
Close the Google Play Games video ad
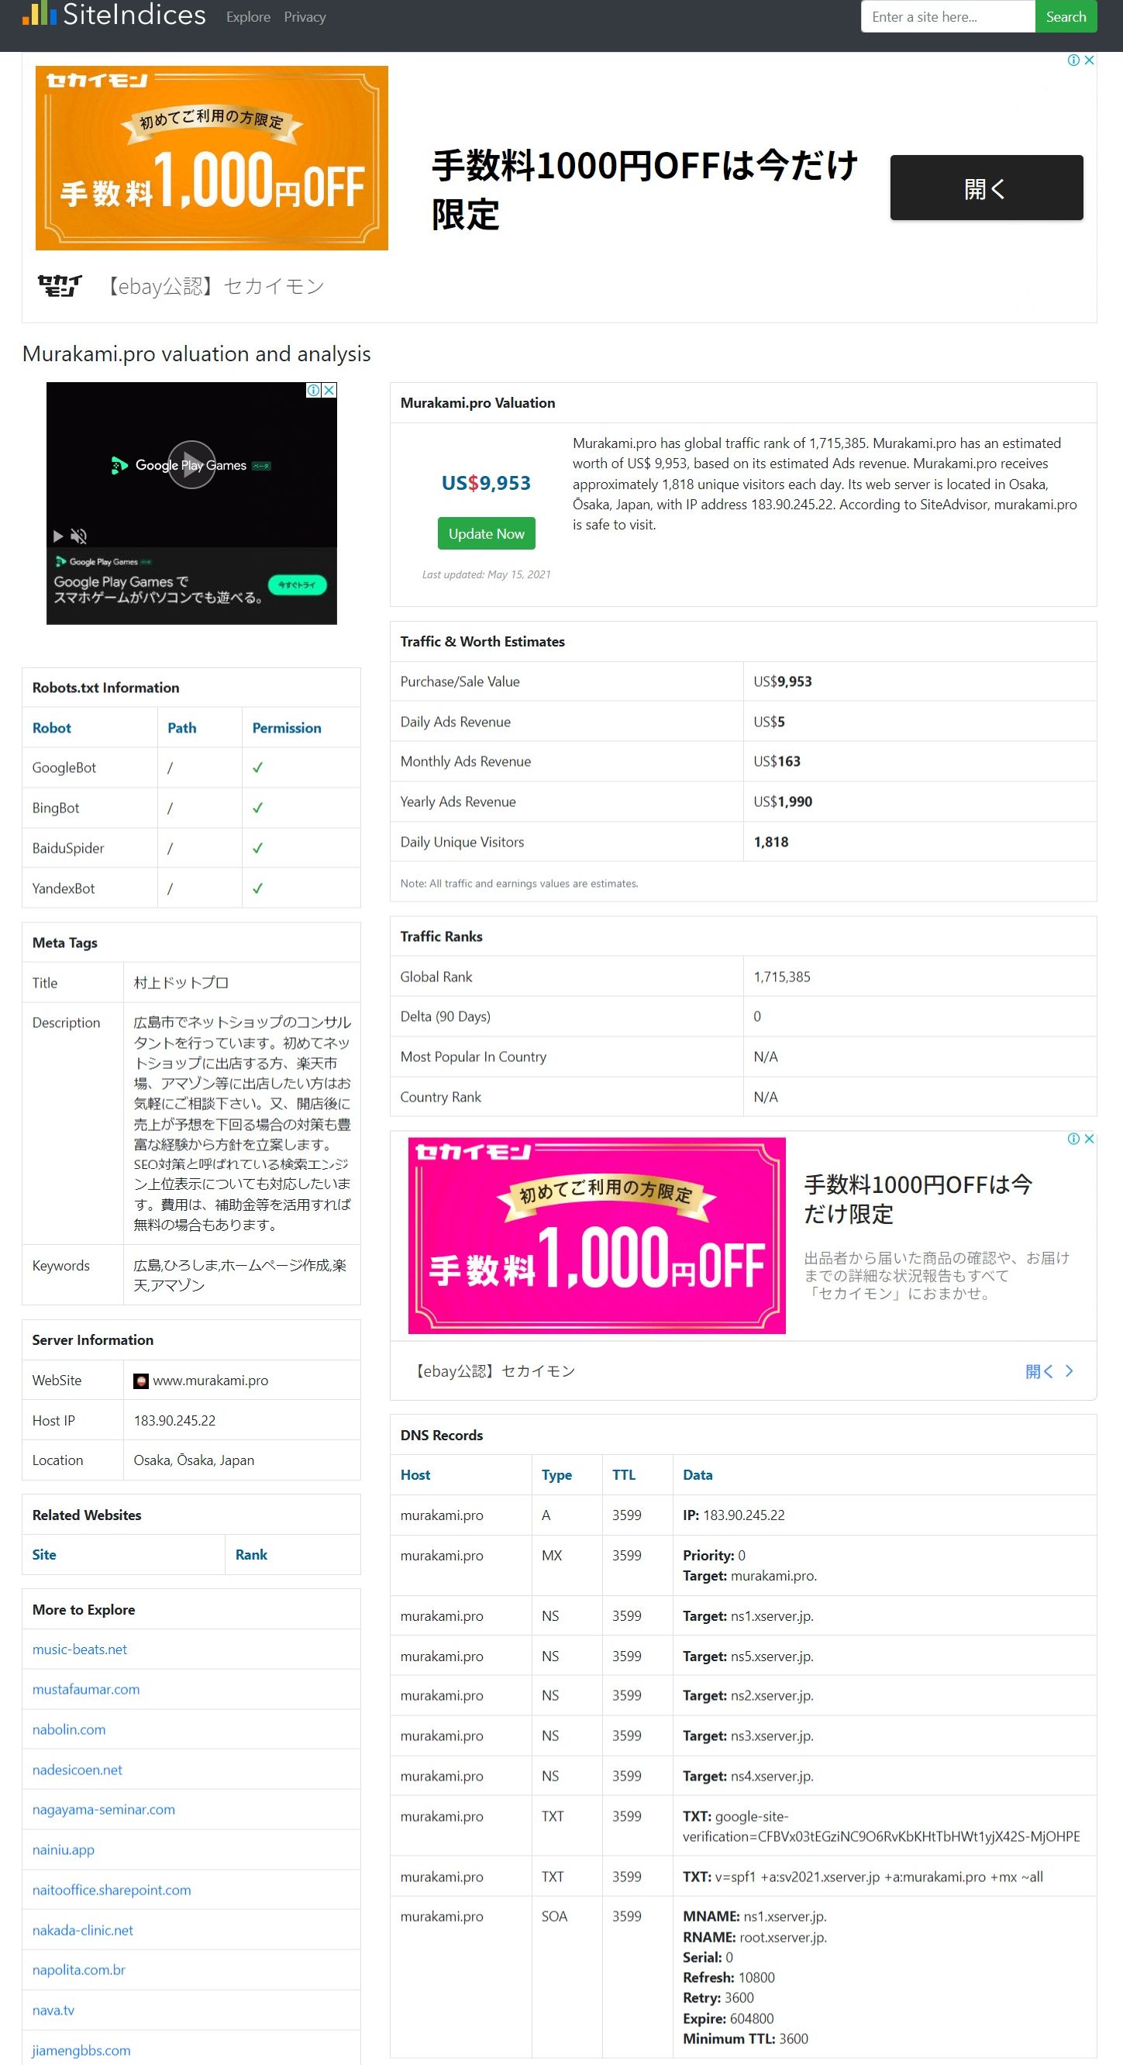329,391
